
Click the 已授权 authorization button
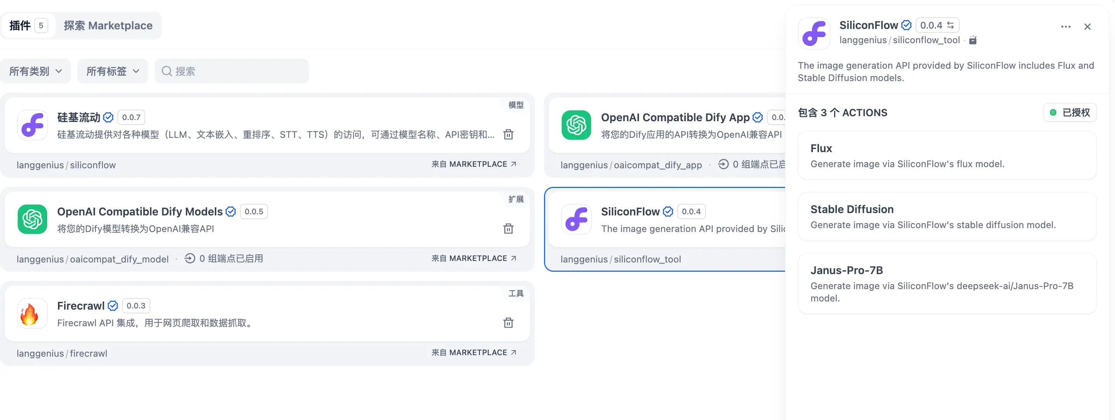click(x=1070, y=112)
